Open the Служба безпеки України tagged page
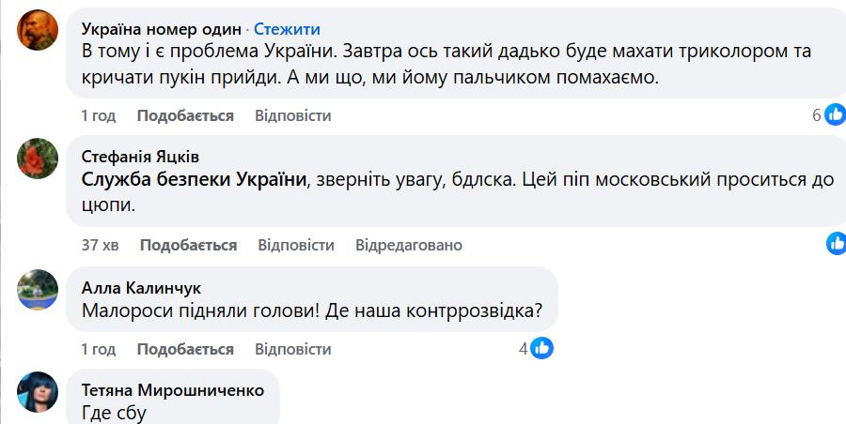Image resolution: width=846 pixels, height=424 pixels. click(195, 179)
